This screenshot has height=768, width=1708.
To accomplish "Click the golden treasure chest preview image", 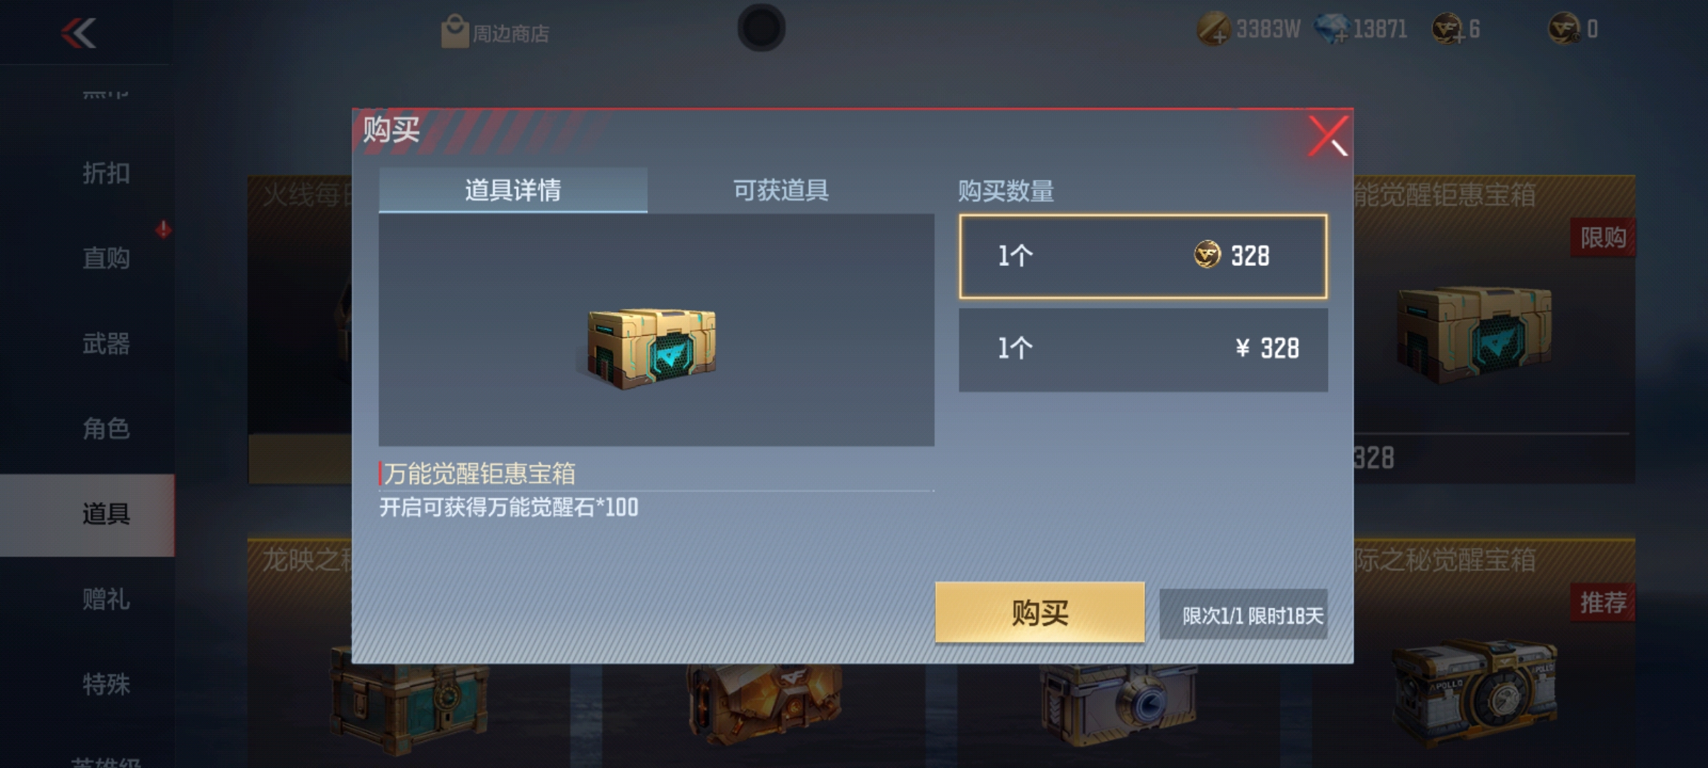I will [x=651, y=348].
